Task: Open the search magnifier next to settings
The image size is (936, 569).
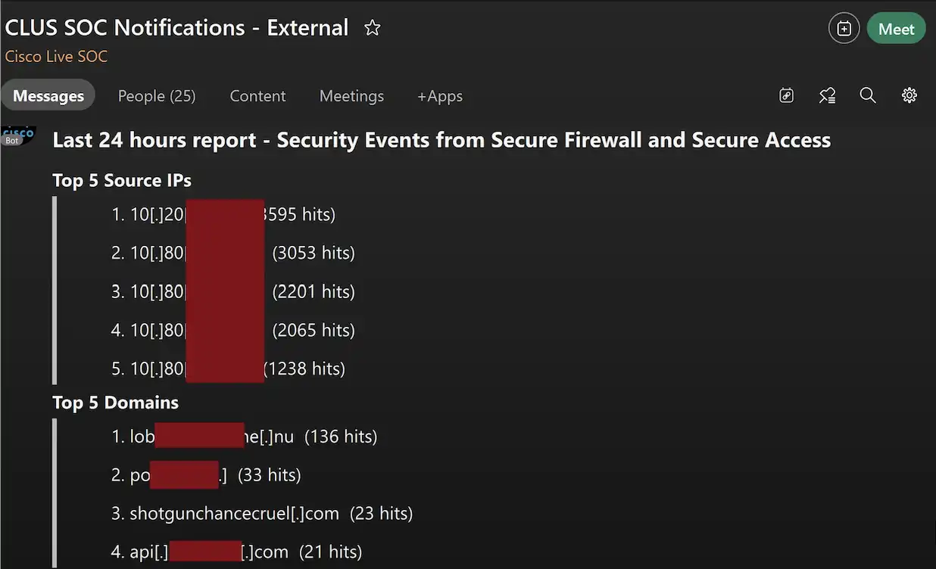Action: click(868, 95)
